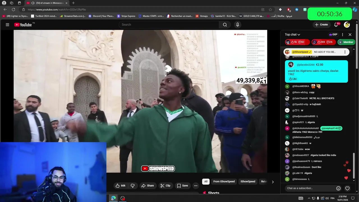The width and height of the screenshot is (359, 202).
Task: Click @ZainThatsItt chat username
Action: click(x=300, y=98)
